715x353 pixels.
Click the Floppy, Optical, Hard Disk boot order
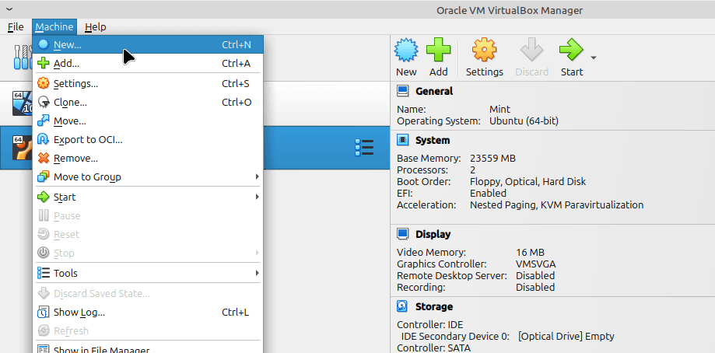527,182
